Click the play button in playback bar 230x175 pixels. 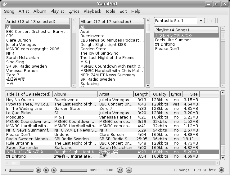[46, 170]
